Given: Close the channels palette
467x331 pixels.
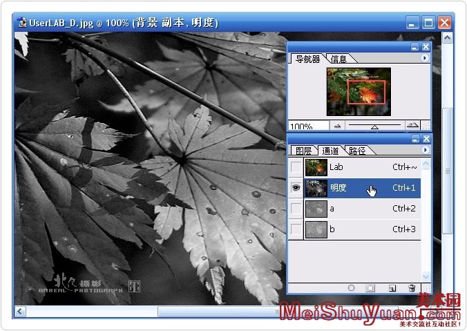Looking at the screenshot, I should (426, 139).
